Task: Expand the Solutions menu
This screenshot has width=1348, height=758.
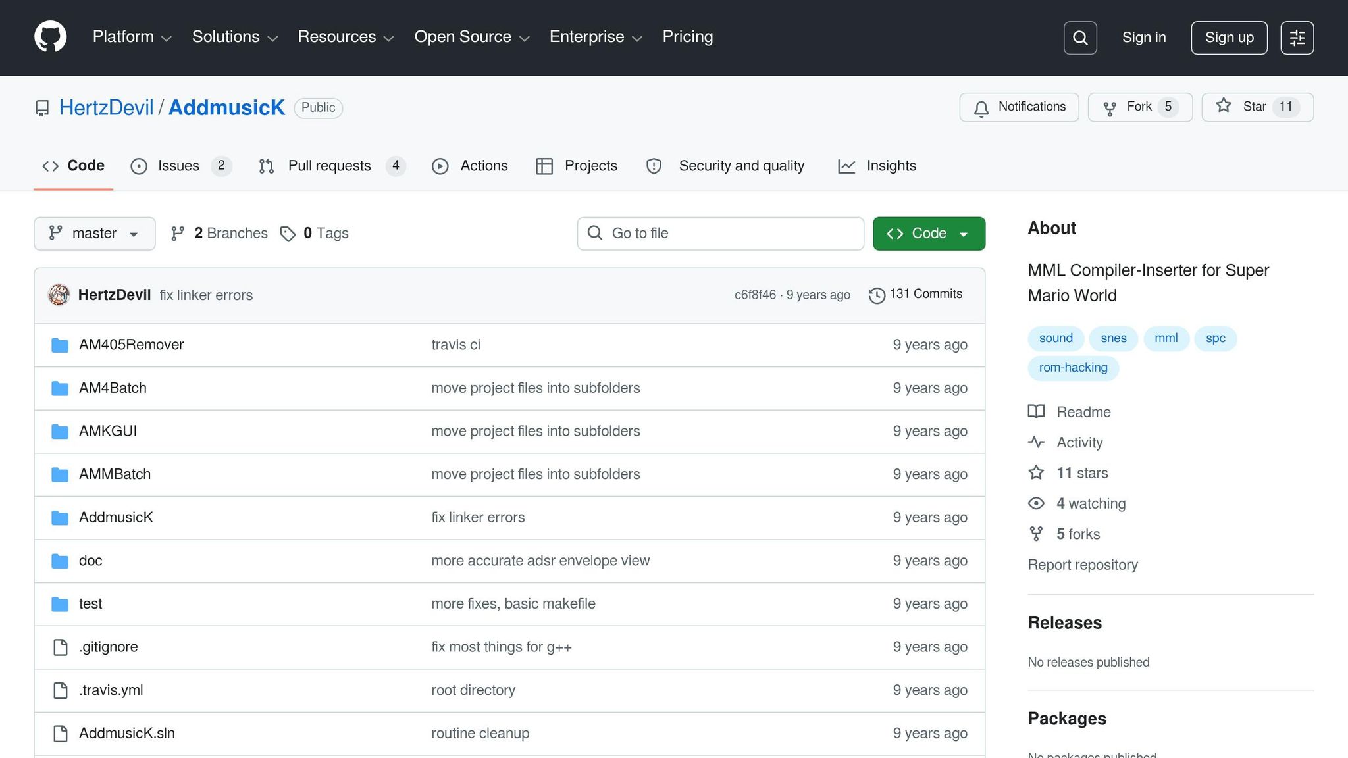Action: [235, 37]
